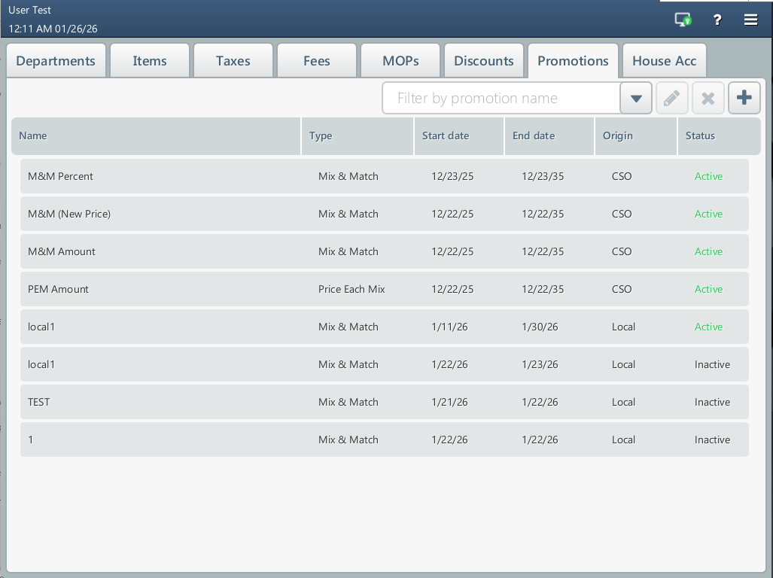The height and width of the screenshot is (578, 773).
Task: Click the Filter by promotion name field
Action: (501, 99)
